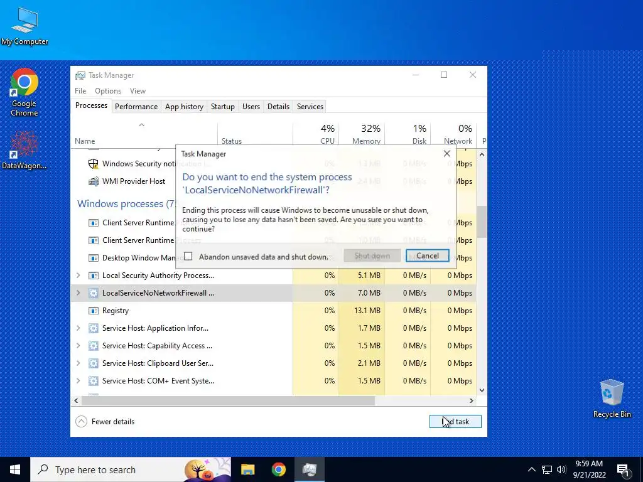This screenshot has width=643, height=482.
Task: Open the File menu
Action: [x=80, y=91]
